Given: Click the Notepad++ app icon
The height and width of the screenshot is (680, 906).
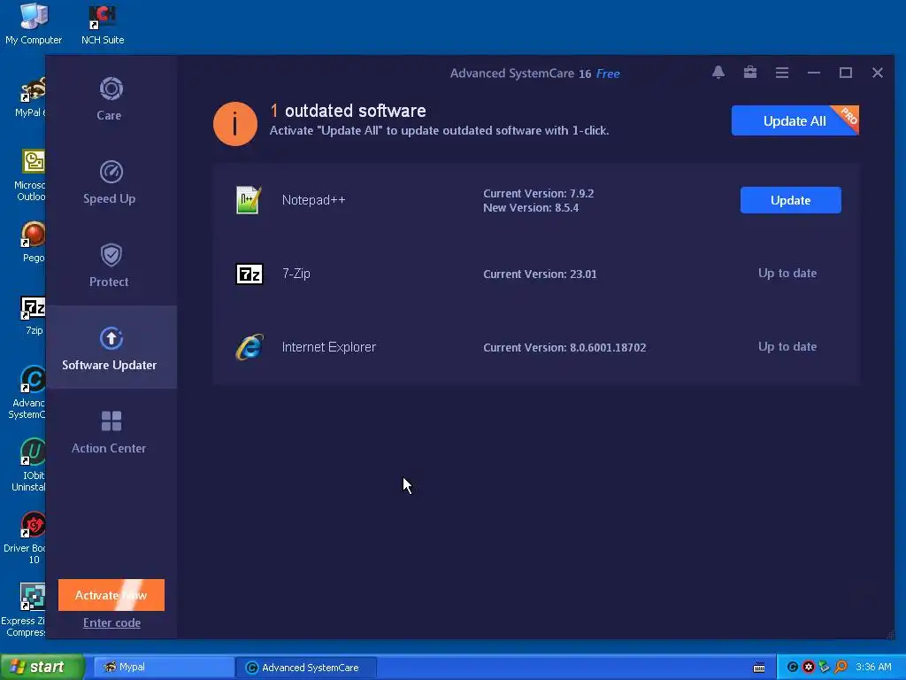Looking at the screenshot, I should coord(249,200).
